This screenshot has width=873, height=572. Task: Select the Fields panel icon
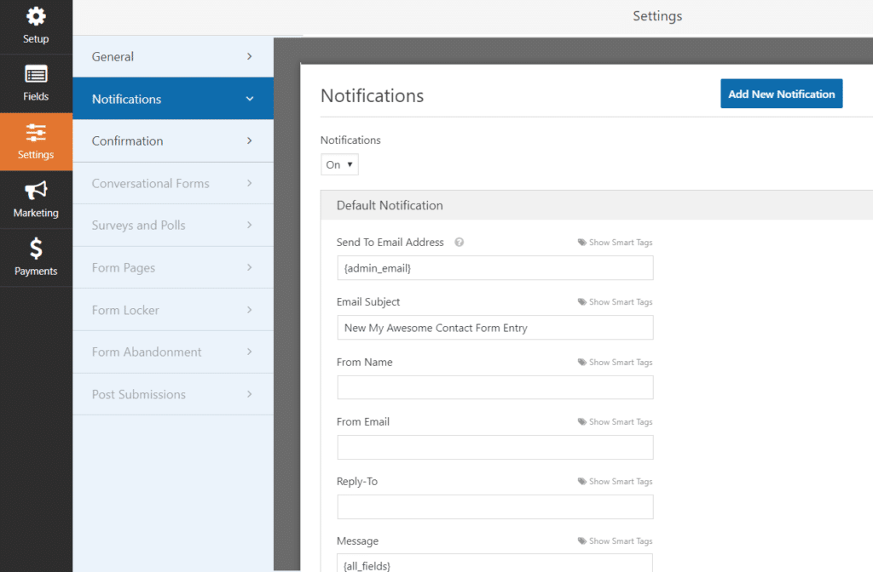point(35,83)
